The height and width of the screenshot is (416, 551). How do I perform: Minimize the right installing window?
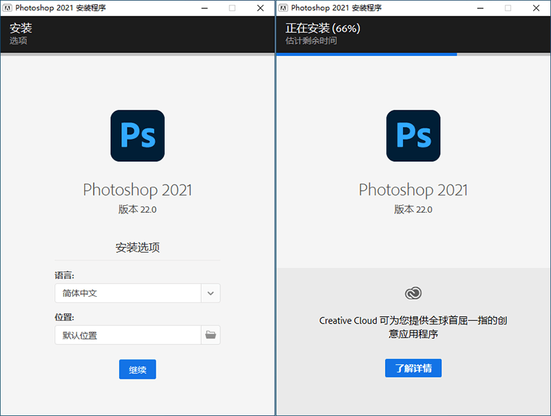480,8
